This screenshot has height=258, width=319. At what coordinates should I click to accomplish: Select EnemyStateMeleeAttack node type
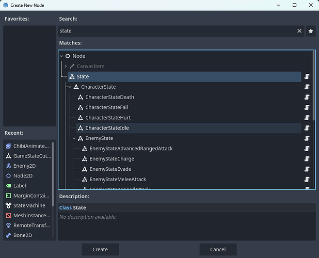point(118,180)
